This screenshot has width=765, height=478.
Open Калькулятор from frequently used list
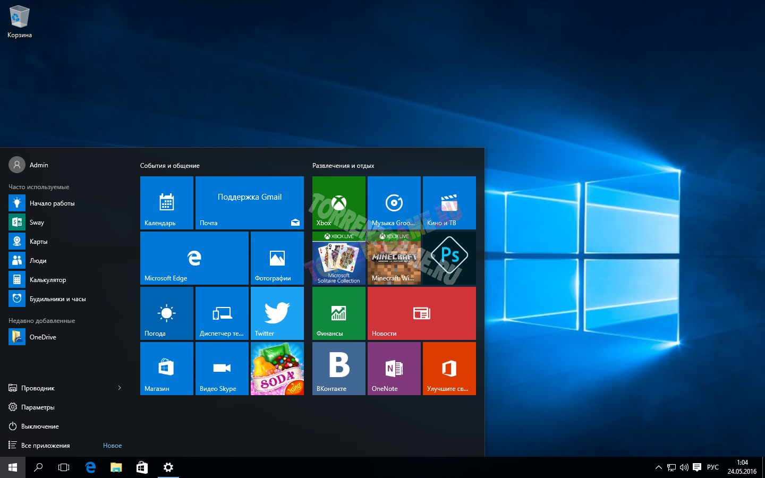pos(47,280)
